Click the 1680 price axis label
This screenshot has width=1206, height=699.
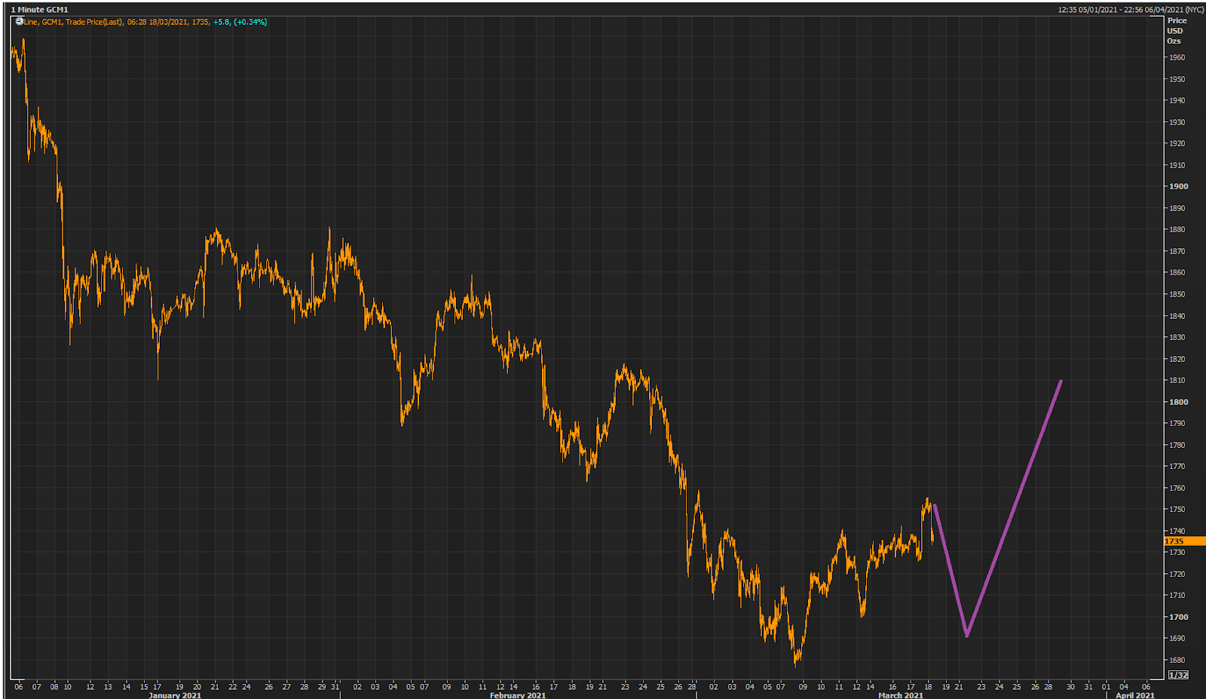(1177, 660)
